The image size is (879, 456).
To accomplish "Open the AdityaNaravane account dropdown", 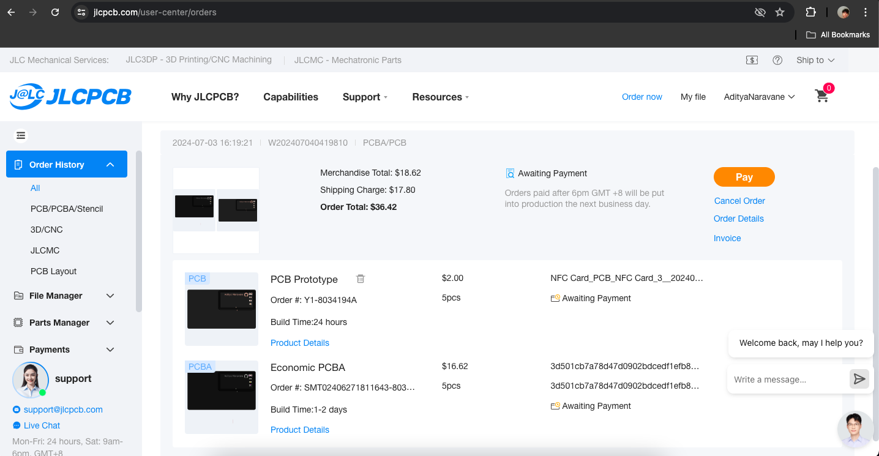I will point(759,97).
